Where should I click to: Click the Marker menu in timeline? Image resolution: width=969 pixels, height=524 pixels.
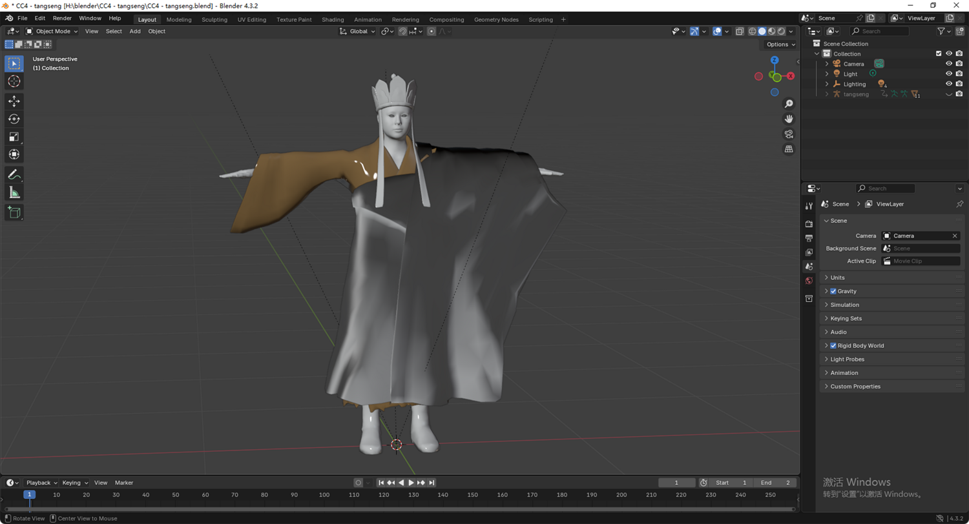pos(124,483)
